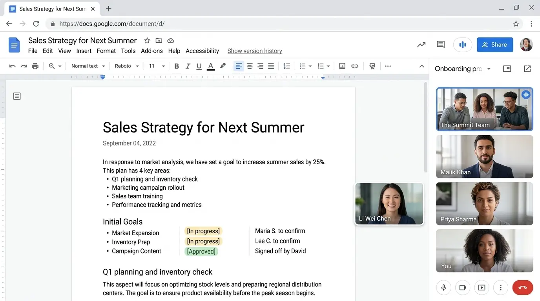Check cloud save status icon
540x301 pixels.
[171, 40]
